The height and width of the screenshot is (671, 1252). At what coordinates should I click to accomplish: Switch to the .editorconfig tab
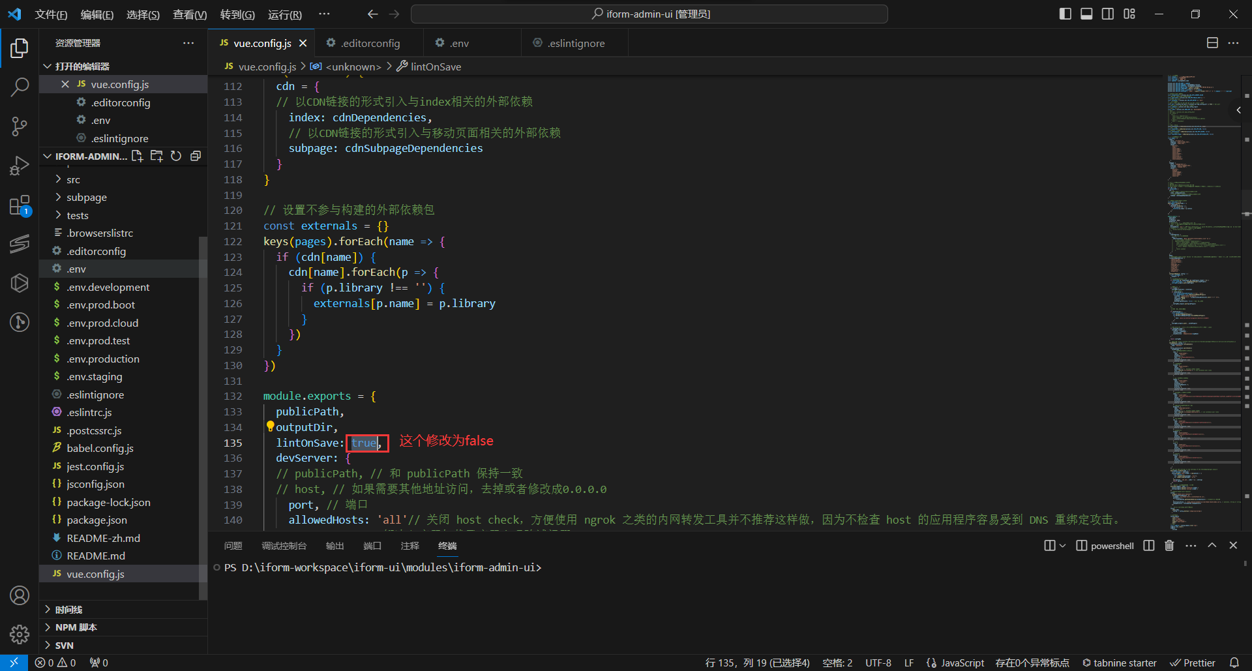pos(370,43)
